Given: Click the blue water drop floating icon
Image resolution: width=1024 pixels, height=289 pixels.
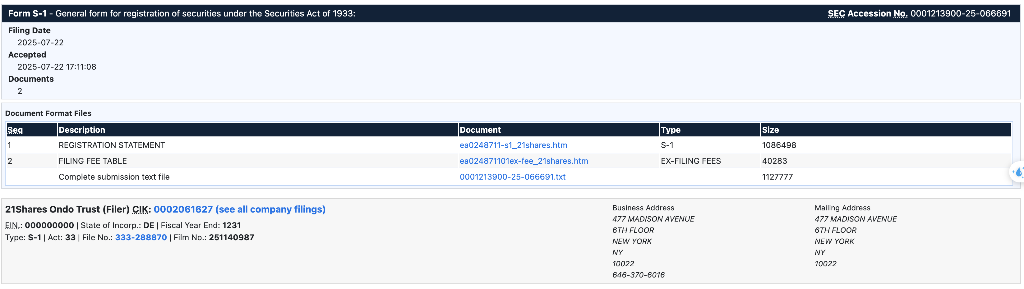Looking at the screenshot, I should pos(1018,172).
